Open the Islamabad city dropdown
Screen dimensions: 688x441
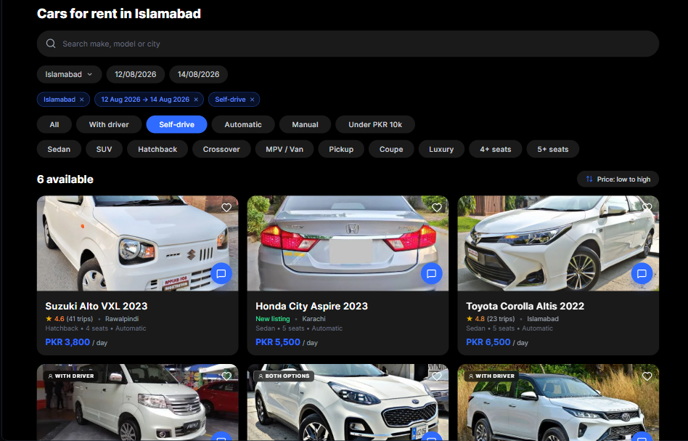70,74
